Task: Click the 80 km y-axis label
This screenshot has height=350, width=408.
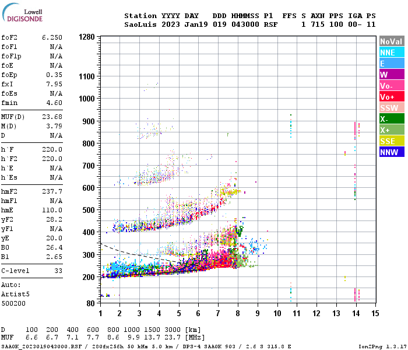Action: coord(90,303)
